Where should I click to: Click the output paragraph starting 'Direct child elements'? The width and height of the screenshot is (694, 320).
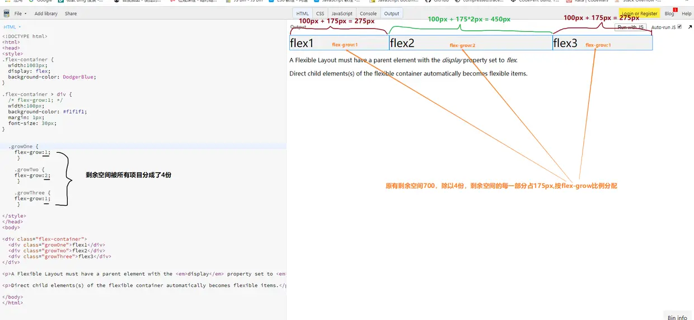tap(409, 73)
